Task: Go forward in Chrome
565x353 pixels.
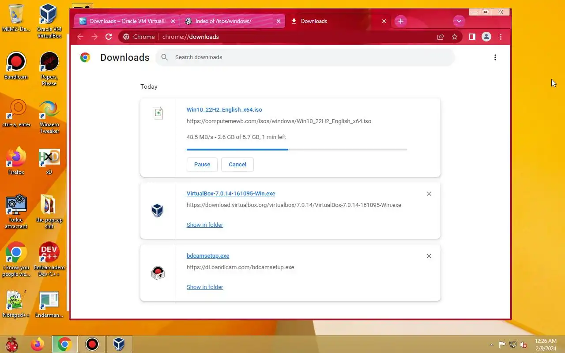Action: pyautogui.click(x=94, y=37)
